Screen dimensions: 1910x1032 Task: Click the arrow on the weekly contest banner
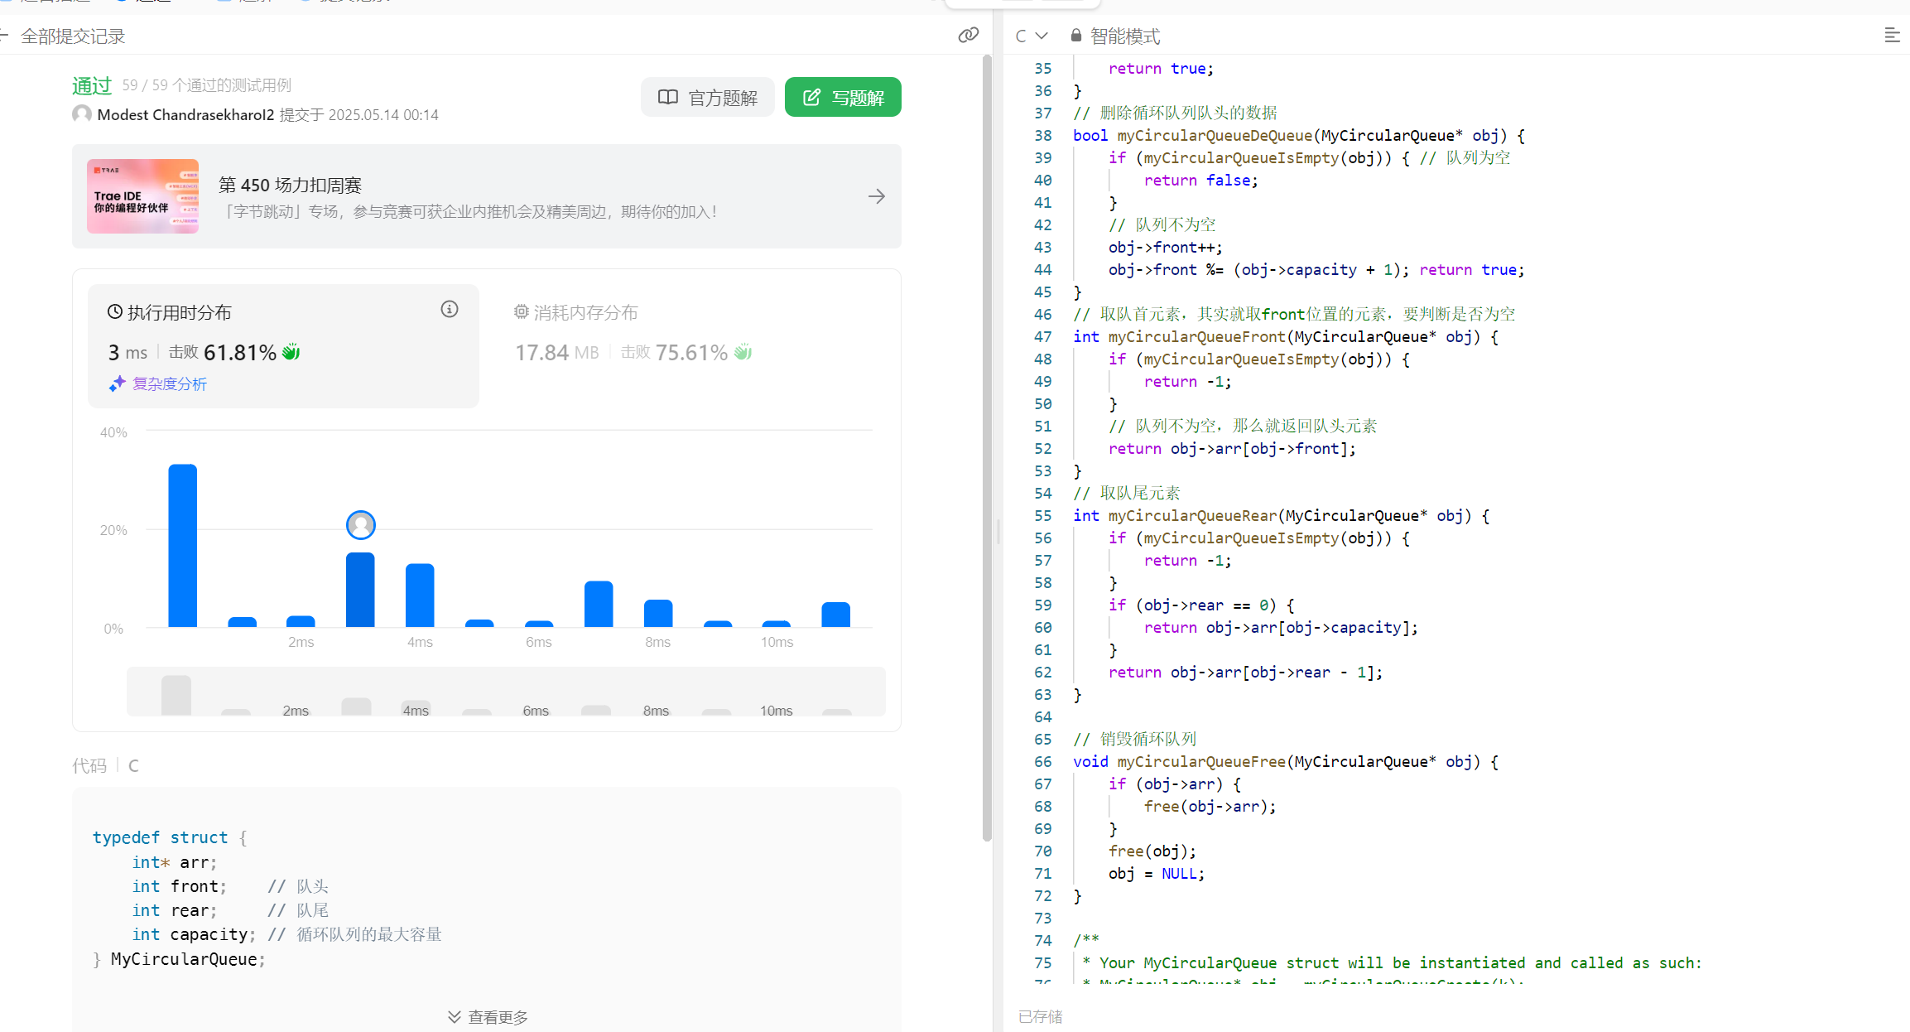pos(876,196)
